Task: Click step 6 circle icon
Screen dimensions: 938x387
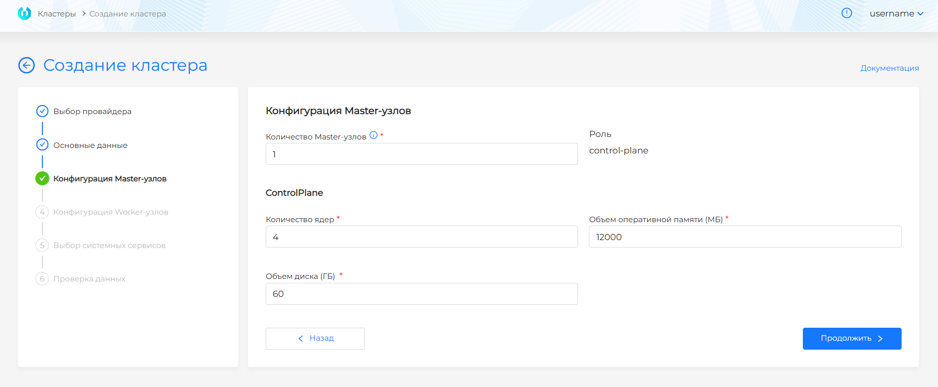Action: click(x=42, y=279)
